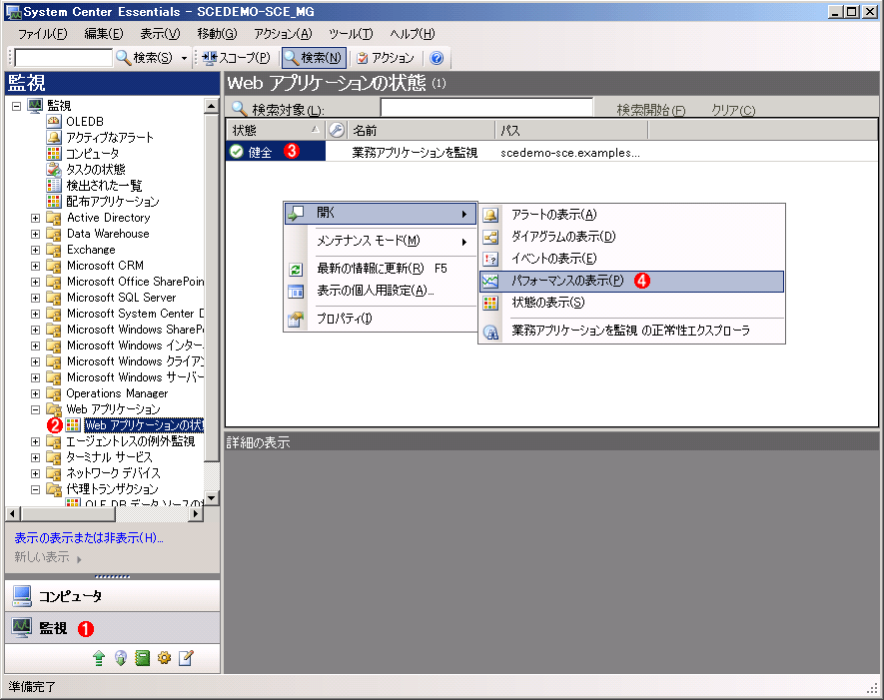Image resolution: width=884 pixels, height=700 pixels.
Task: Choose イベントの表示(E) from the submenu
Action: point(631,259)
